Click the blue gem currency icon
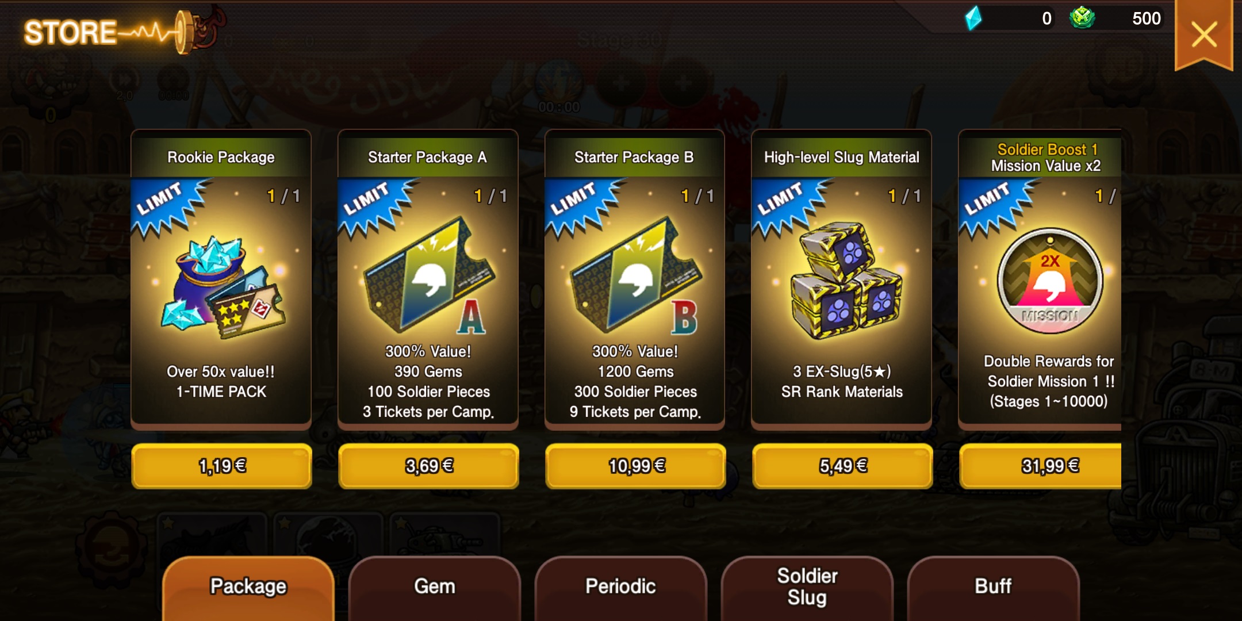 973,18
